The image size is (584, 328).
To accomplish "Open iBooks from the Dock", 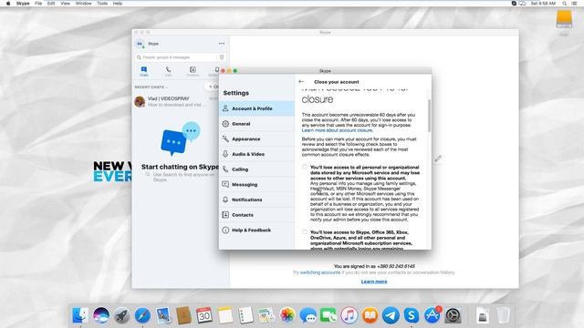I will pos(370,315).
